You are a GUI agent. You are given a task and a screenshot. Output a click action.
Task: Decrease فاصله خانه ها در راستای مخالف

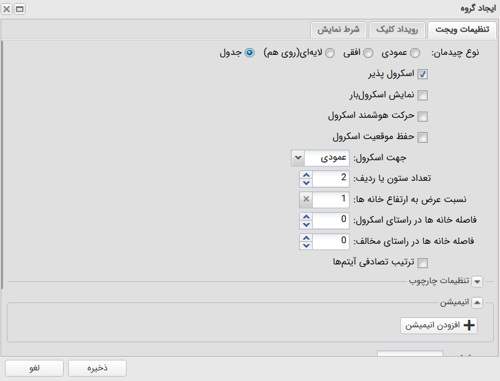[x=306, y=246]
